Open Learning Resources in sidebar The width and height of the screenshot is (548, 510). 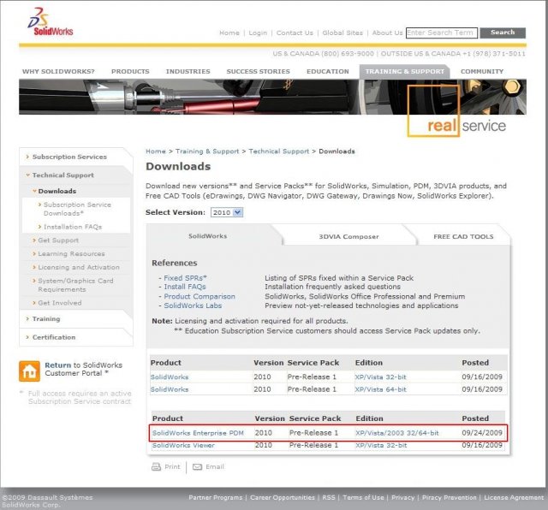pos(71,254)
